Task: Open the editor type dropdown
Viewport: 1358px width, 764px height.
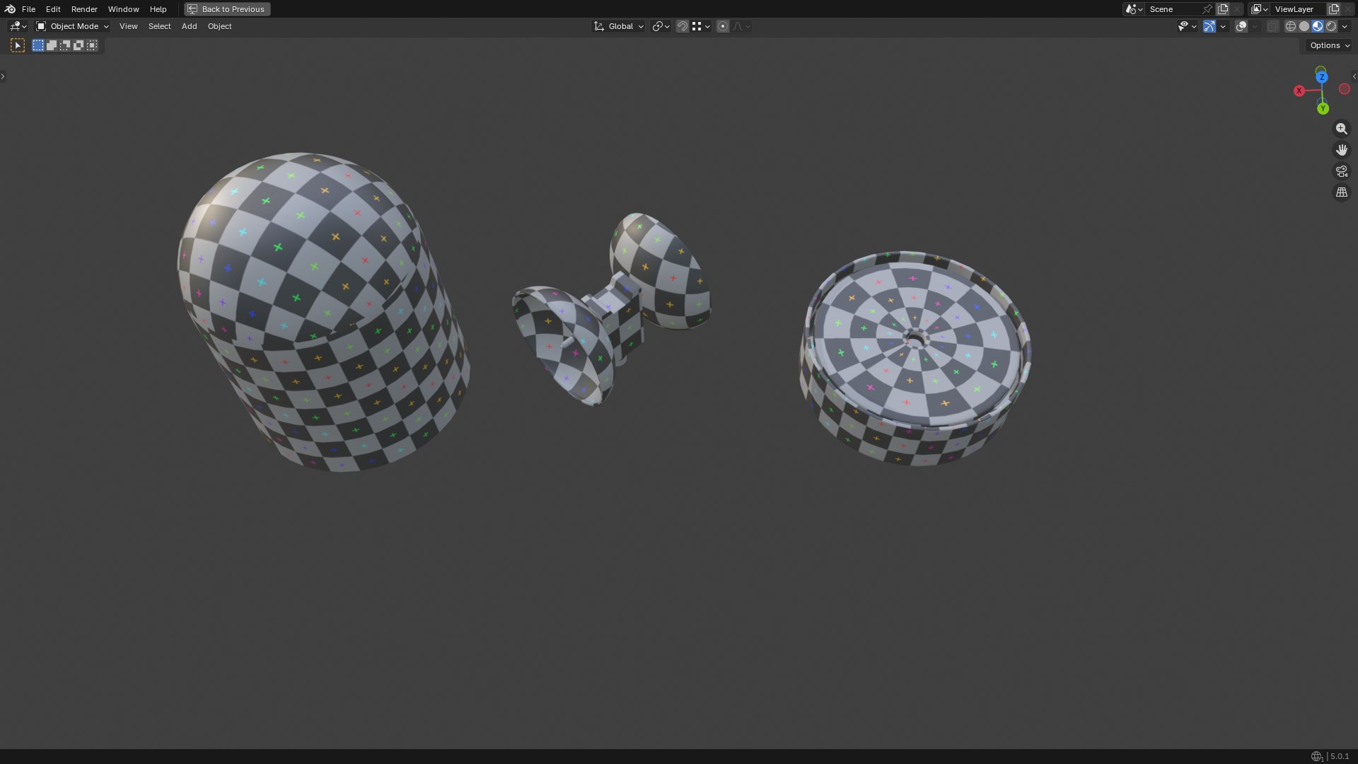Action: point(18,26)
